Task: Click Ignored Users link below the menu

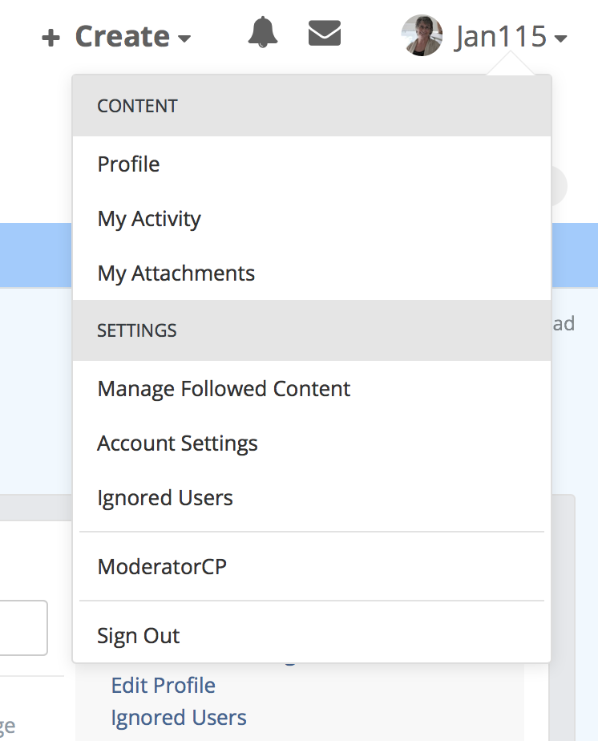Action: click(179, 717)
